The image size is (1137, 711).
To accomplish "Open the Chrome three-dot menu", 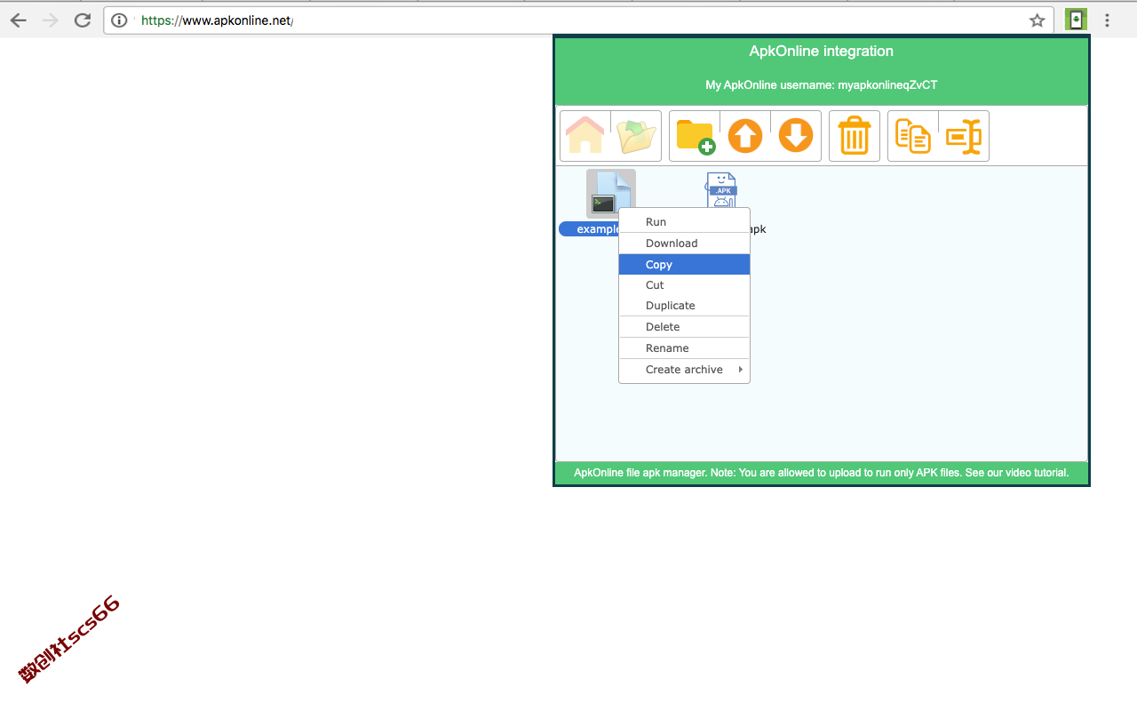I will [x=1107, y=20].
